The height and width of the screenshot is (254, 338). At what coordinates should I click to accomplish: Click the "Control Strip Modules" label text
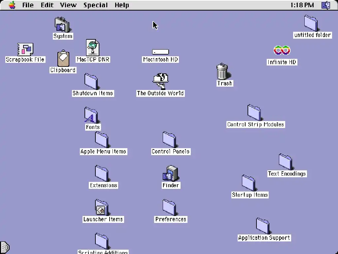click(x=256, y=124)
